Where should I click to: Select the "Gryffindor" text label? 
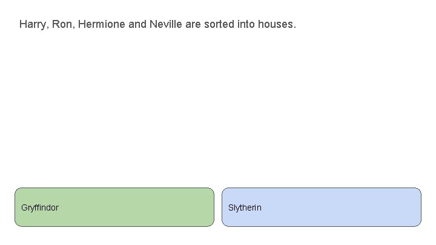(40, 207)
